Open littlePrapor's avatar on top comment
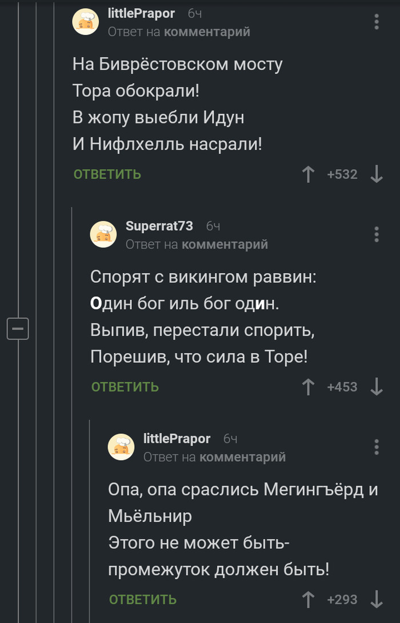Screen dimensions: 400x623 click(86, 22)
